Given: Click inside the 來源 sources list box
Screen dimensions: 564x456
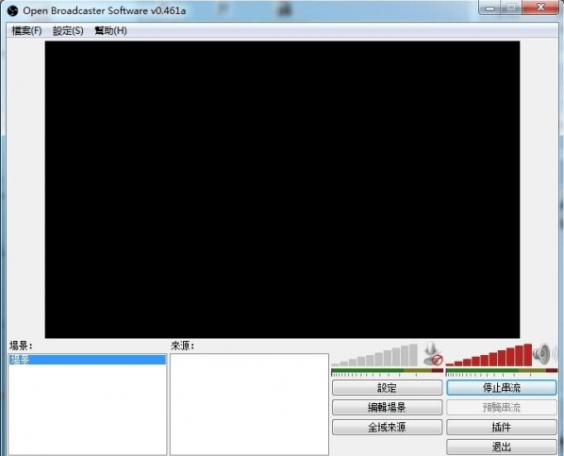Looking at the screenshot, I should point(249,404).
